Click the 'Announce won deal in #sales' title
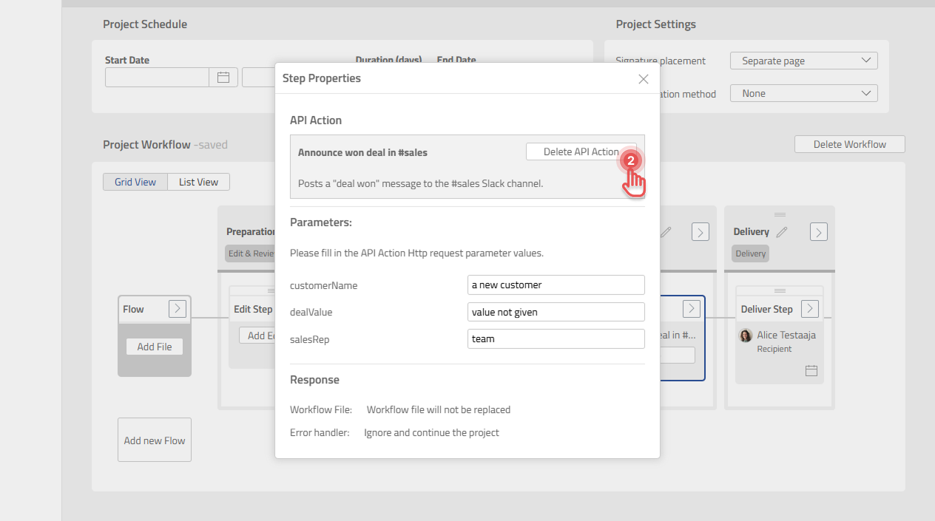The width and height of the screenshot is (935, 521). click(362, 152)
